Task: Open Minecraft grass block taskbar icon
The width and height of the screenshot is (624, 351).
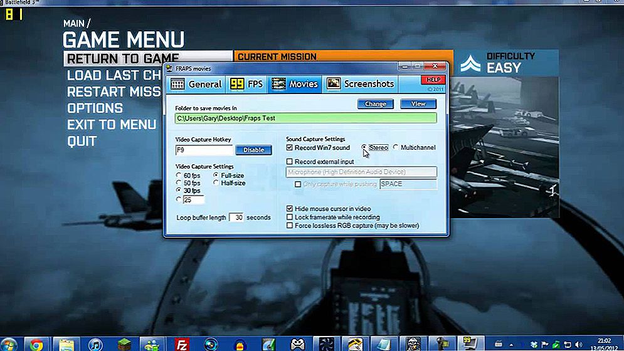Action: [x=124, y=345]
